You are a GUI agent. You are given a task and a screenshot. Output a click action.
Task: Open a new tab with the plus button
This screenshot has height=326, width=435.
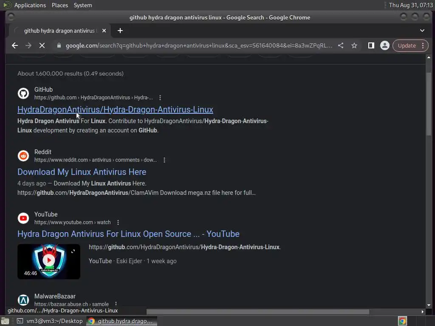[x=120, y=31]
